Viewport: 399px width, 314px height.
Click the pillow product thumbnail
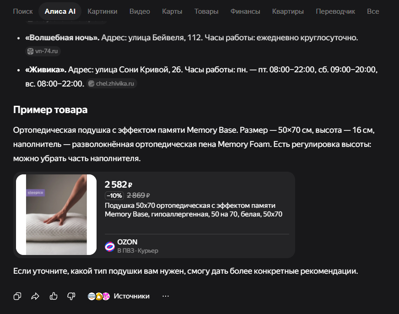tap(56, 215)
